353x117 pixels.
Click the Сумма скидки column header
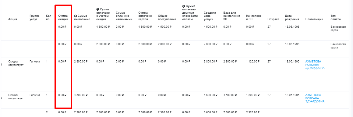[x=63, y=18]
